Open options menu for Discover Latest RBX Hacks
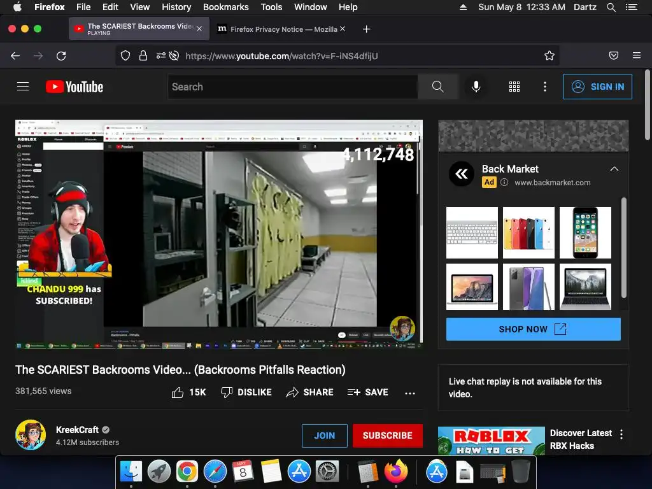The height and width of the screenshot is (489, 652). click(x=621, y=434)
